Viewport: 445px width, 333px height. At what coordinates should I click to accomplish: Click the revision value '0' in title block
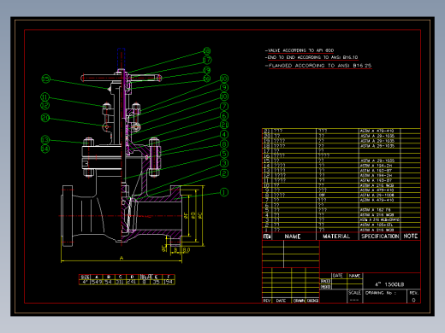tap(413, 300)
